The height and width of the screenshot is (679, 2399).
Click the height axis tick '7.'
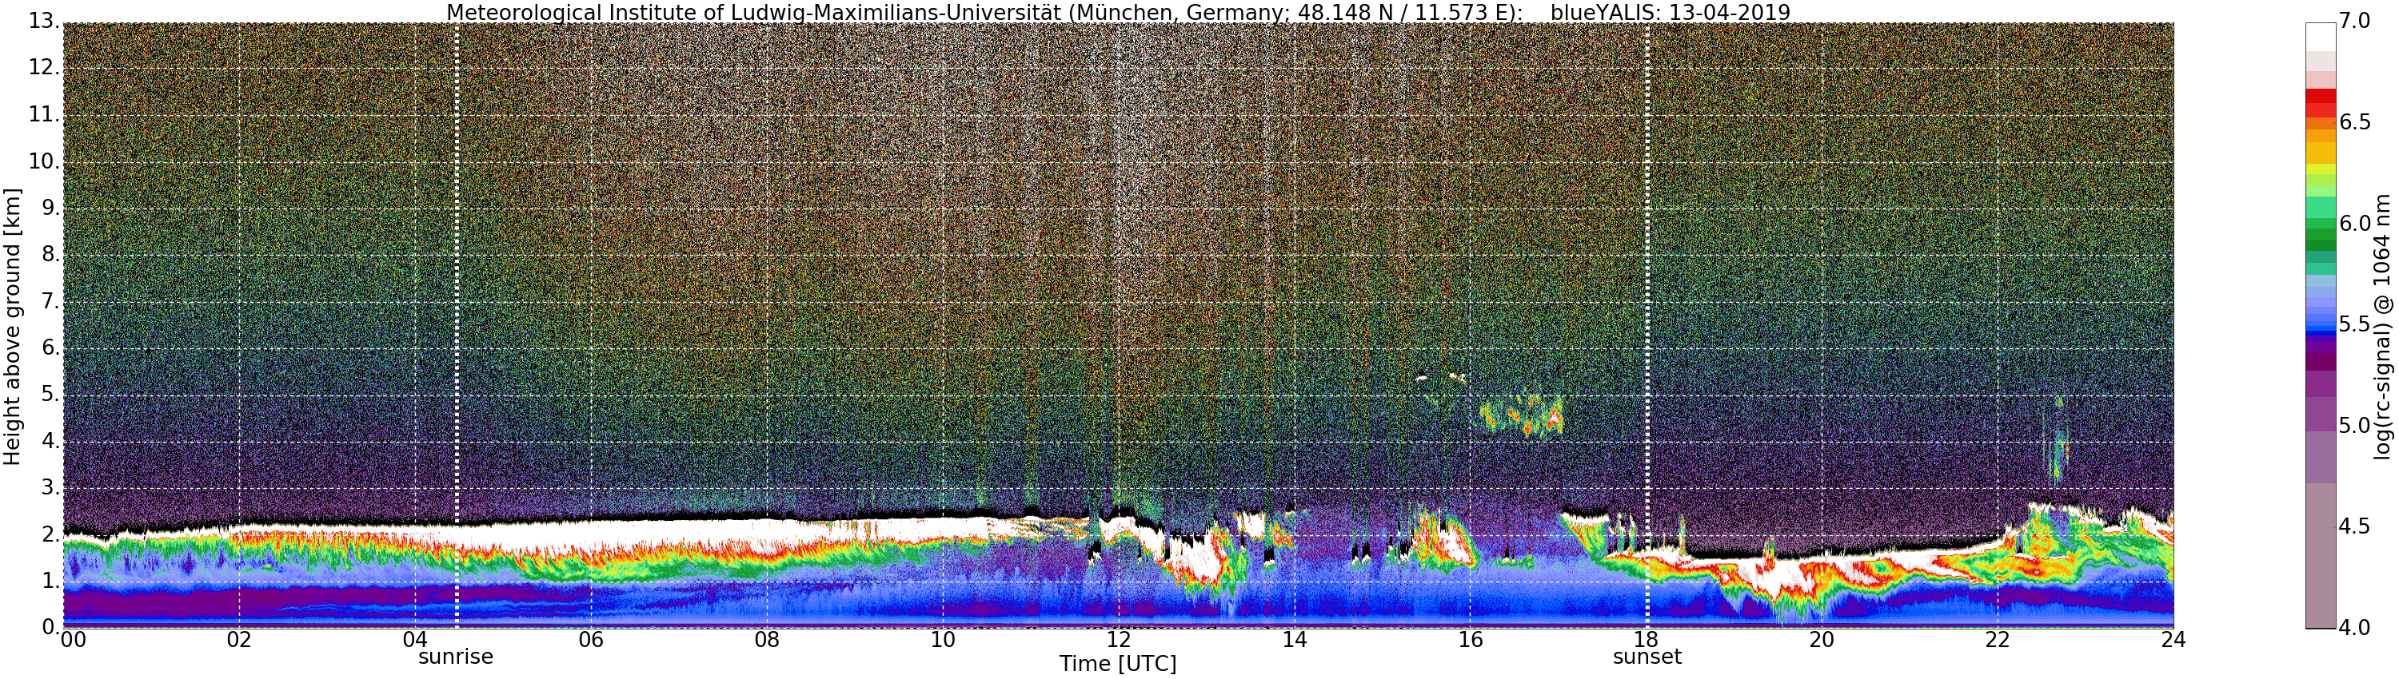tap(50, 301)
